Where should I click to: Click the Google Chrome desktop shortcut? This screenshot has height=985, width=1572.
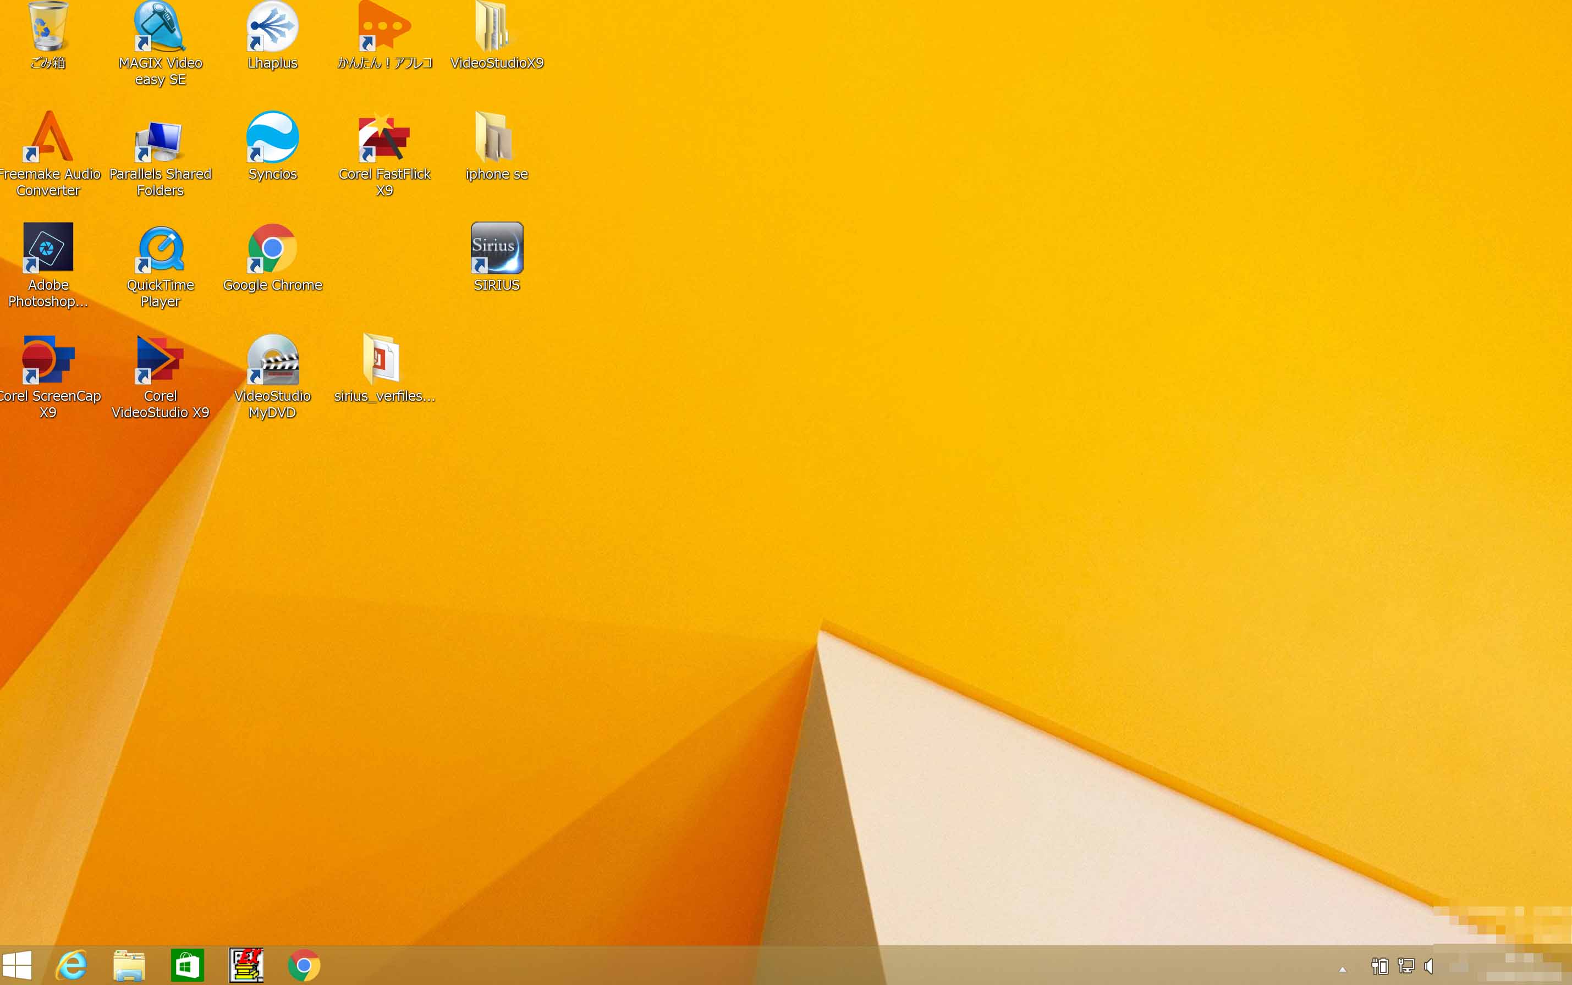272,248
